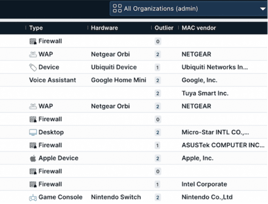Sort by the Type column header

(36, 28)
